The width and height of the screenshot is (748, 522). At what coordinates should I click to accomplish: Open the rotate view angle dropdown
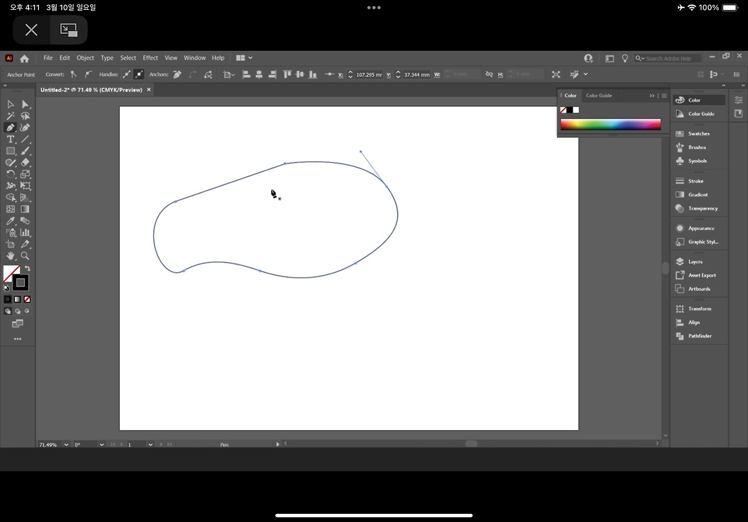pyautogui.click(x=102, y=445)
